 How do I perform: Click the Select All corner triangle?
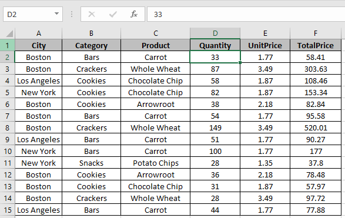coord(9,33)
